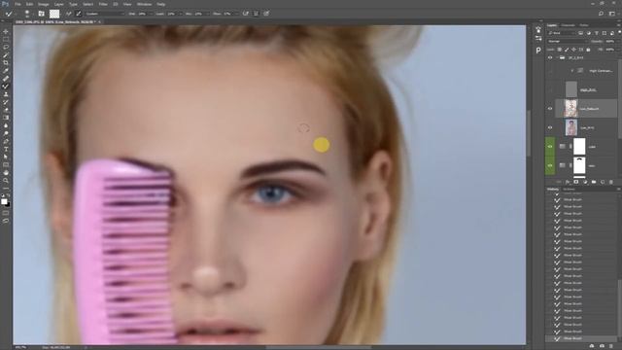Viewport: 622px width, 350px height.
Task: Toggle lock all for the layer
Action: pyautogui.click(x=588, y=50)
